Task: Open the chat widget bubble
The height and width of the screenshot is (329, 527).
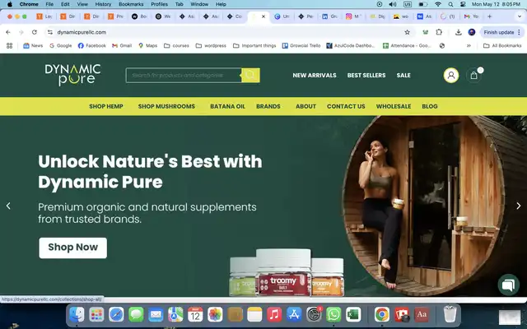Action: tap(508, 285)
